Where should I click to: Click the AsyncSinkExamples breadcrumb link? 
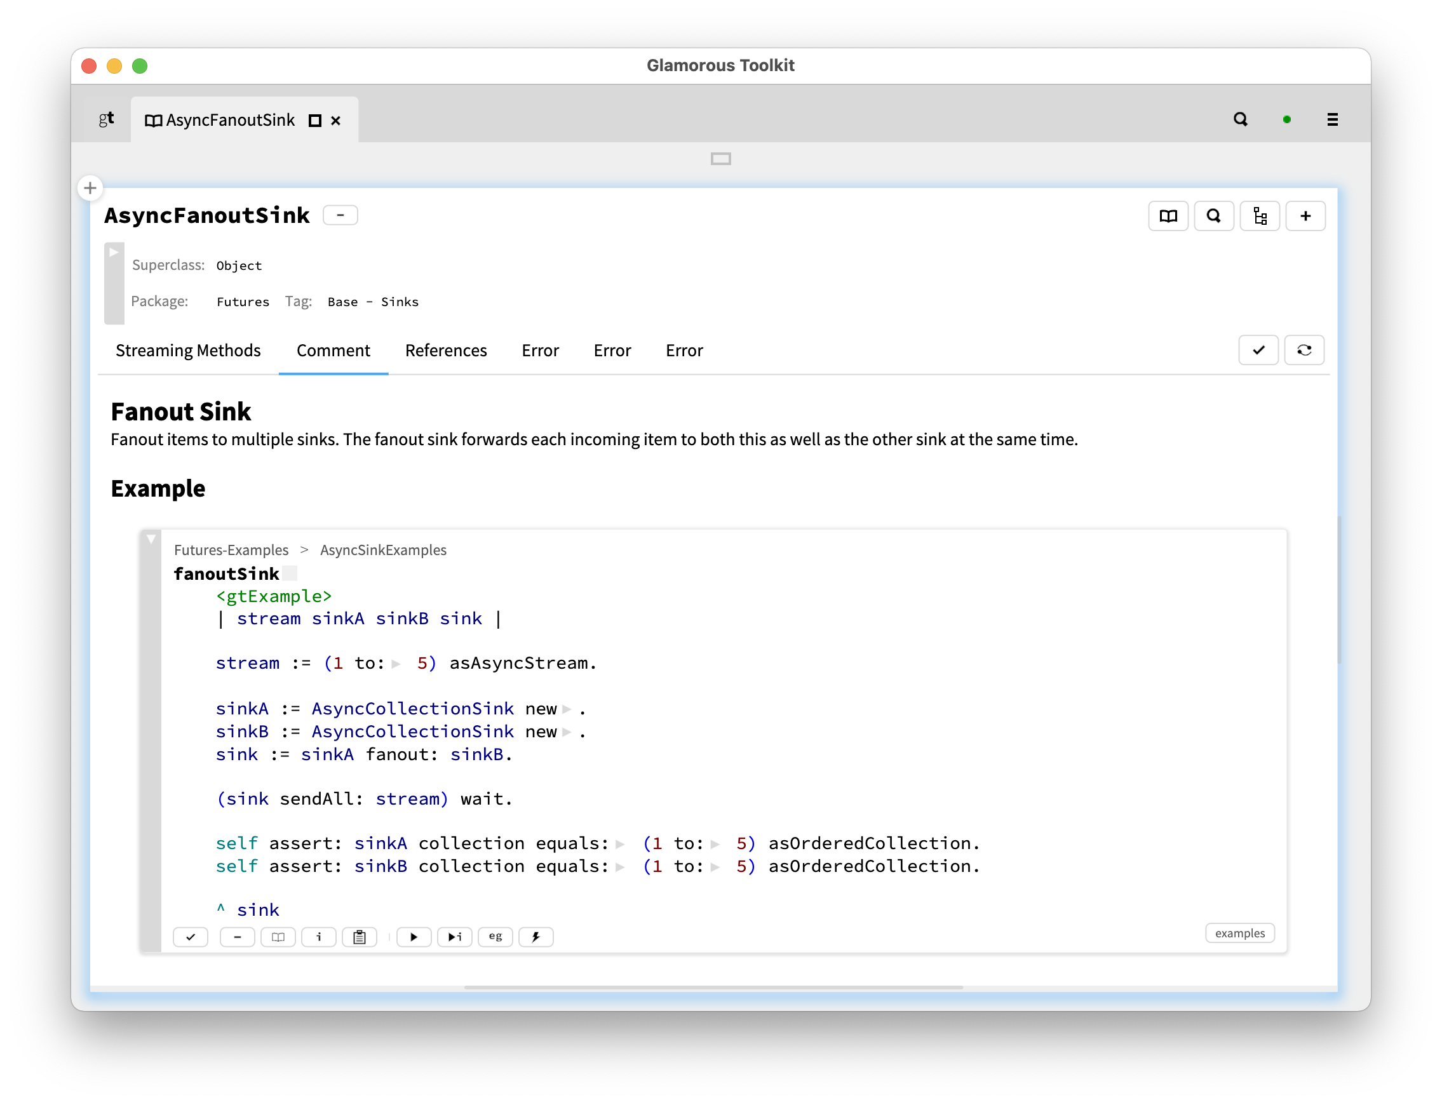383,550
